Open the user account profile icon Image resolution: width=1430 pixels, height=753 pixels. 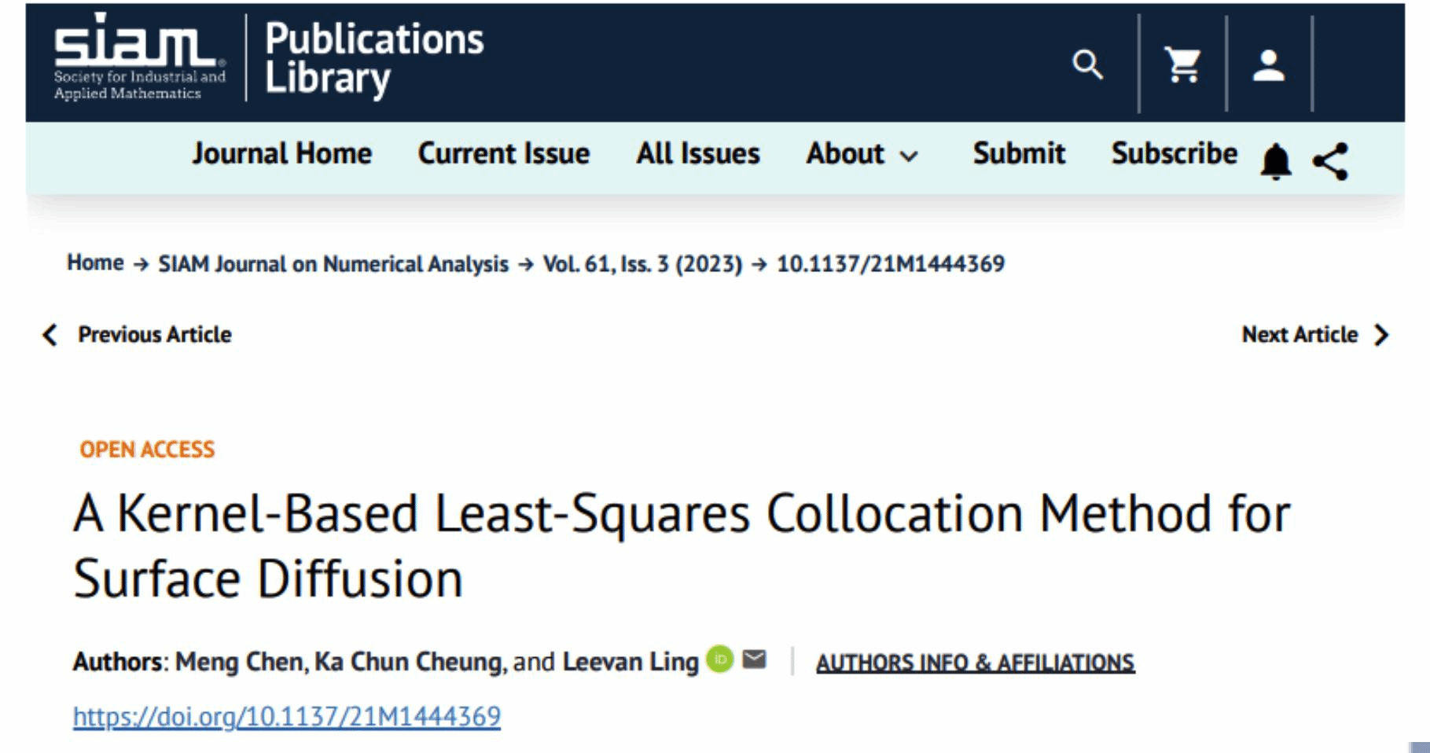[x=1268, y=65]
